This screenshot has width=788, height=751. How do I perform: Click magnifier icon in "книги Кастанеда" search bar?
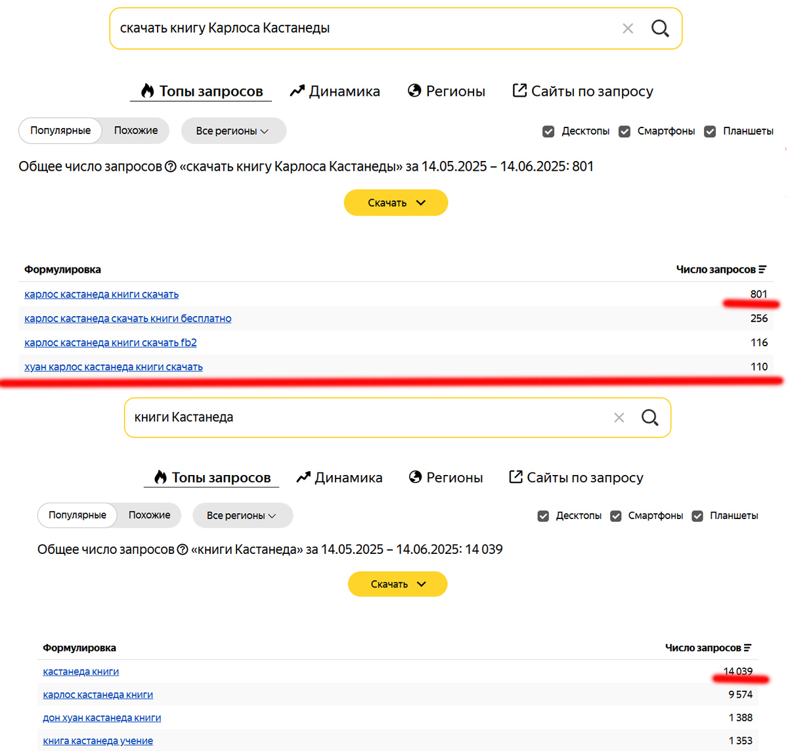(649, 417)
